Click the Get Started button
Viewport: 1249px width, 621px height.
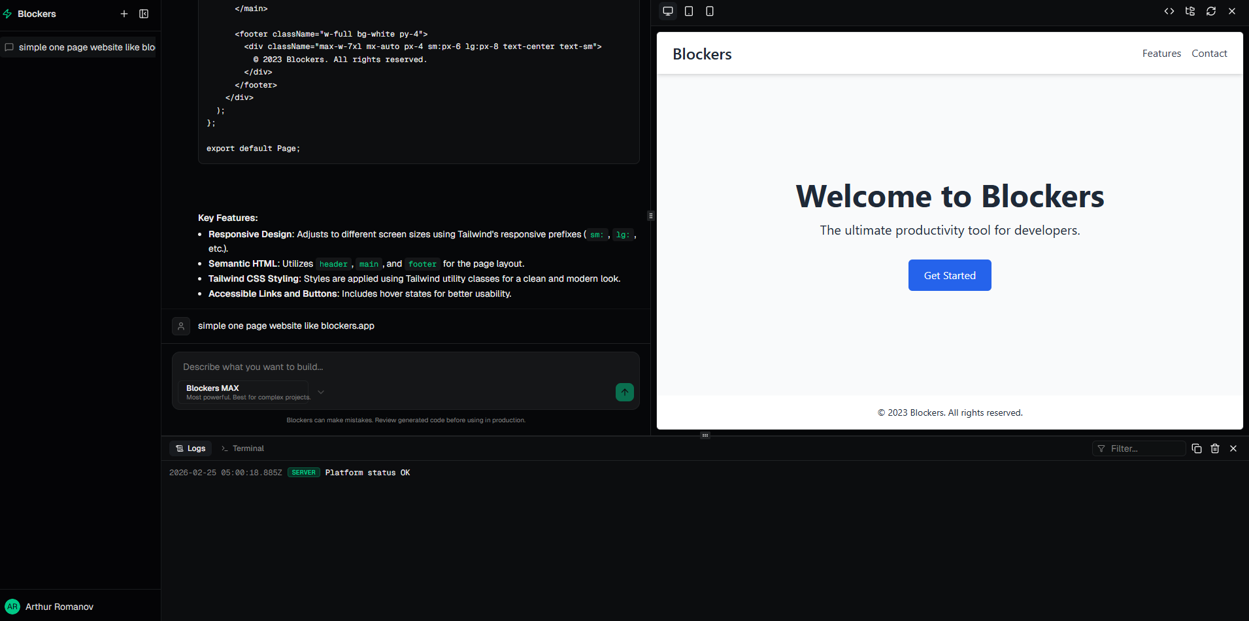click(950, 275)
